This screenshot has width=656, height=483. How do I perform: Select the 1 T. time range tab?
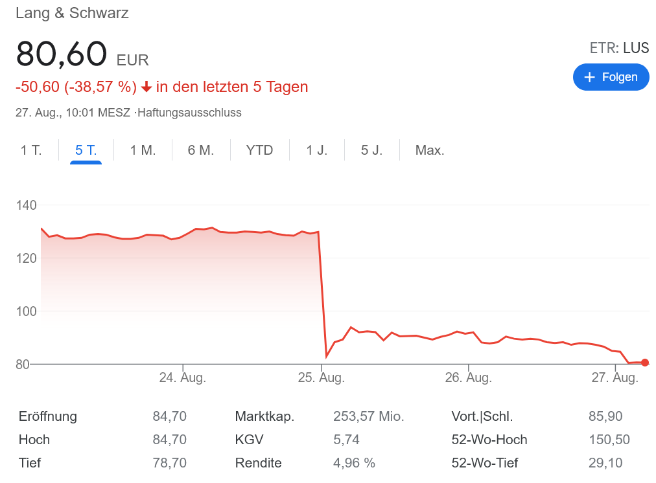pos(31,150)
